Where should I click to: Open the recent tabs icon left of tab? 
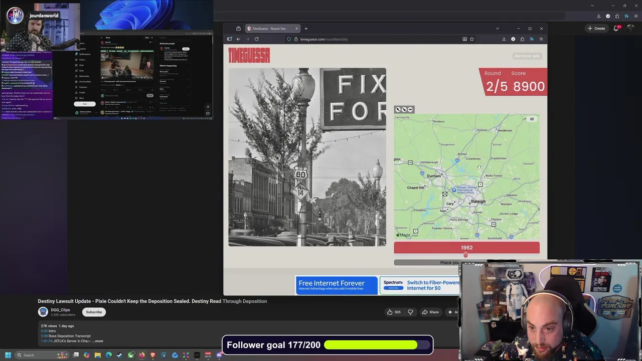238,29
